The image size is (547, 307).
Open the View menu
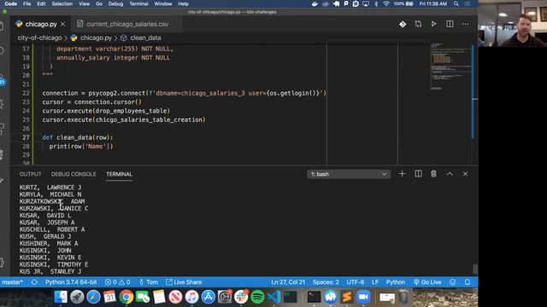point(84,3)
